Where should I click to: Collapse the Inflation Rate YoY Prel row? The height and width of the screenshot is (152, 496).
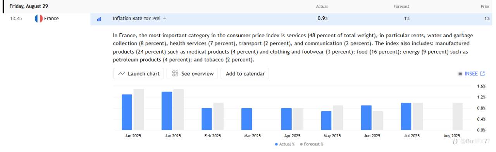click(291, 19)
